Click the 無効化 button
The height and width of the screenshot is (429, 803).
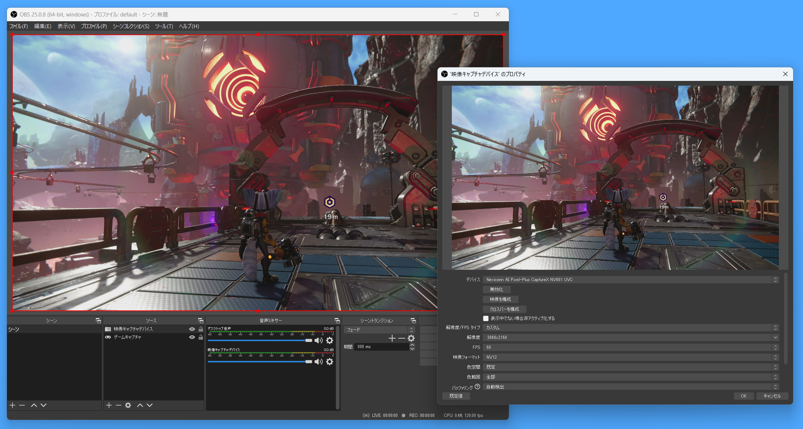[x=496, y=290]
